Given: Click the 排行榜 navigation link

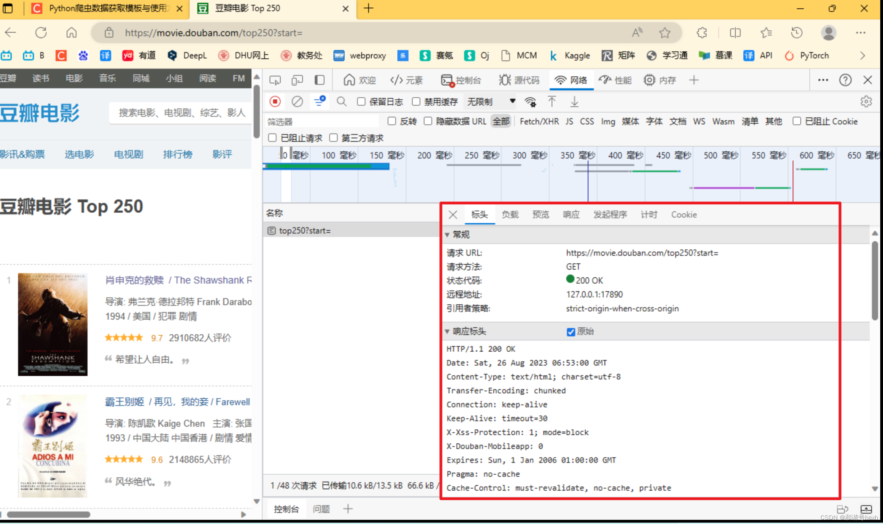Looking at the screenshot, I should [x=178, y=154].
